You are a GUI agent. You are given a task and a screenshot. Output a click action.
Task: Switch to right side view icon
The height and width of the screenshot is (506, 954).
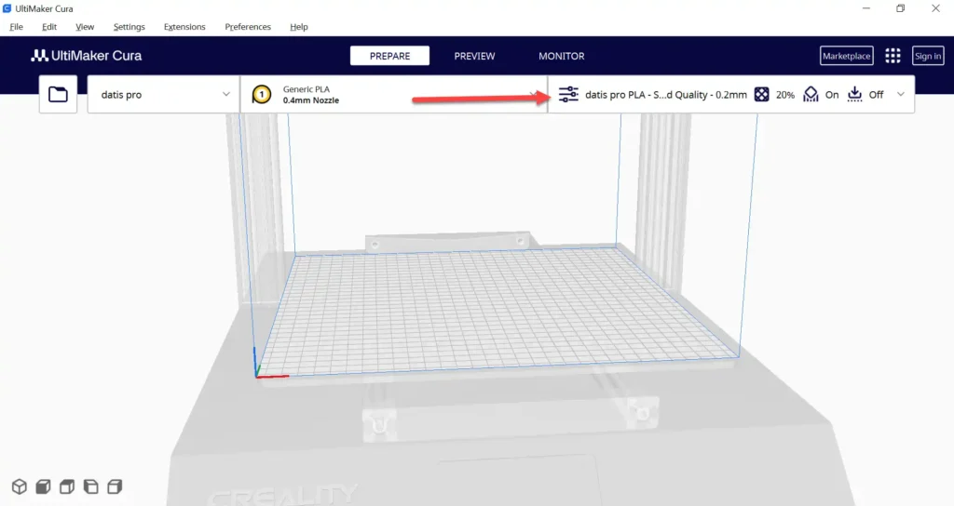115,486
